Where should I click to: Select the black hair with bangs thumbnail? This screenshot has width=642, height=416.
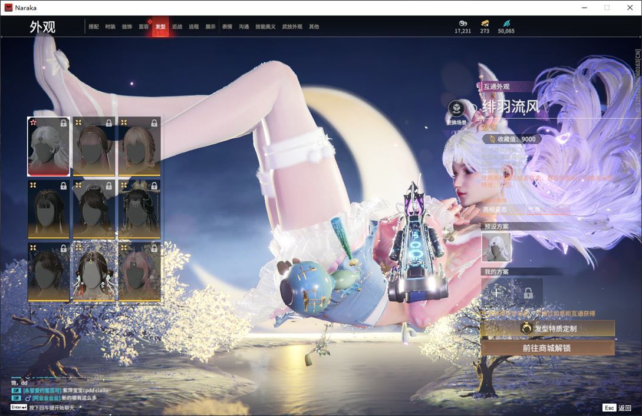click(x=49, y=209)
